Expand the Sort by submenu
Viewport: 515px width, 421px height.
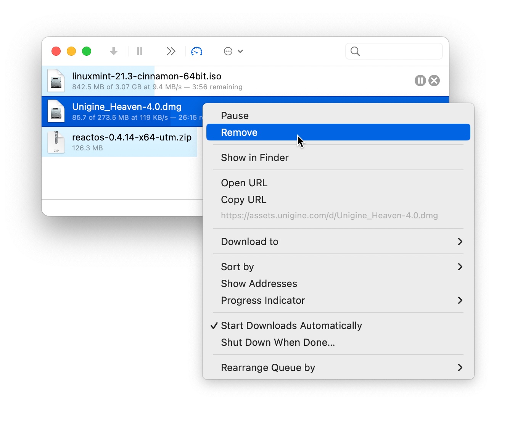click(x=338, y=267)
